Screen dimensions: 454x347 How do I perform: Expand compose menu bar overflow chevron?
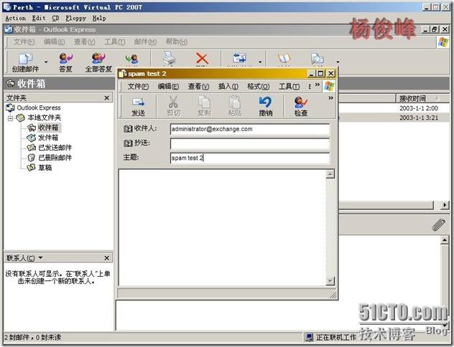click(x=318, y=85)
